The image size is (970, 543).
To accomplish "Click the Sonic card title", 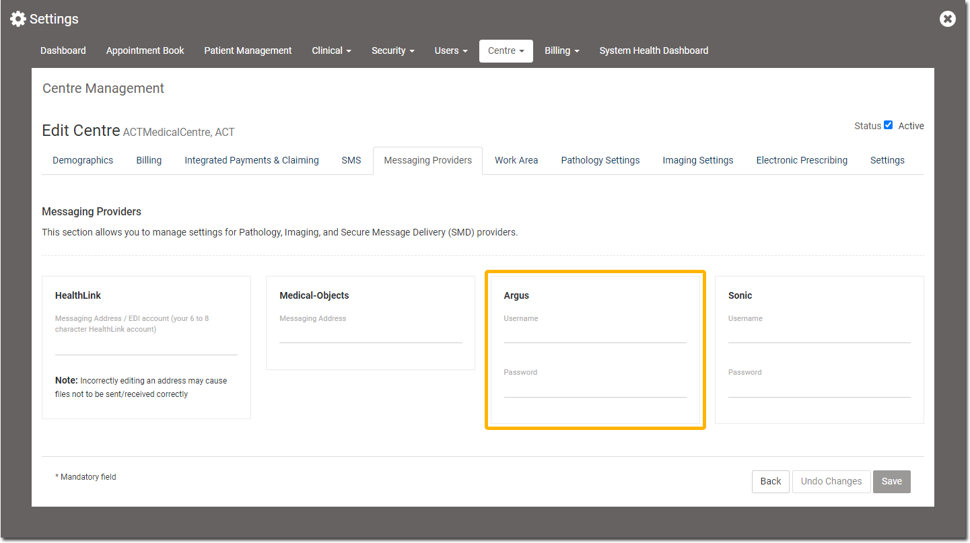I will coord(740,295).
